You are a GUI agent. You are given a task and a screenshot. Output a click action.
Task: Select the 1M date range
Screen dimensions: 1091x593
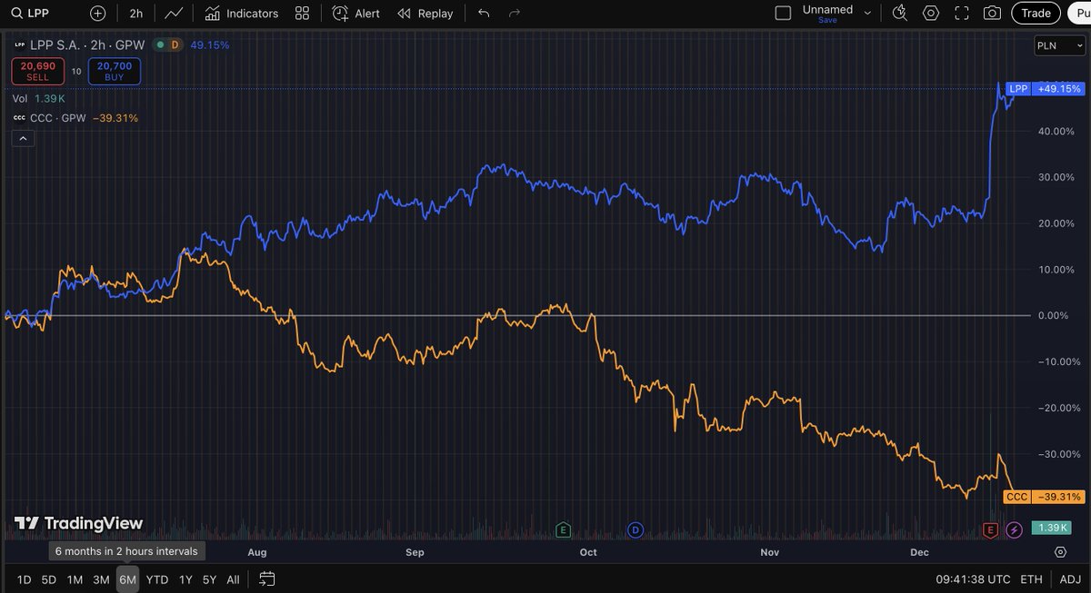[75, 578]
